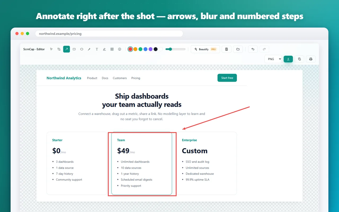Viewport: 339px width, 212px height.
Task: Click the "Ship dashboards" headline
Action: pyautogui.click(x=142, y=96)
